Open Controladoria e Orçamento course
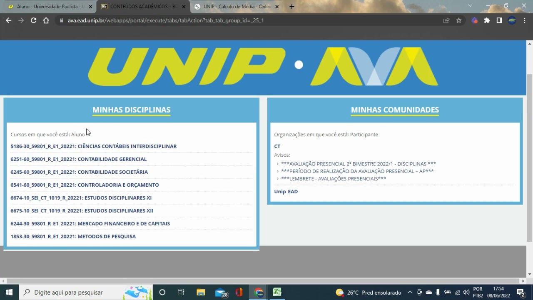The width and height of the screenshot is (533, 300). point(85,185)
